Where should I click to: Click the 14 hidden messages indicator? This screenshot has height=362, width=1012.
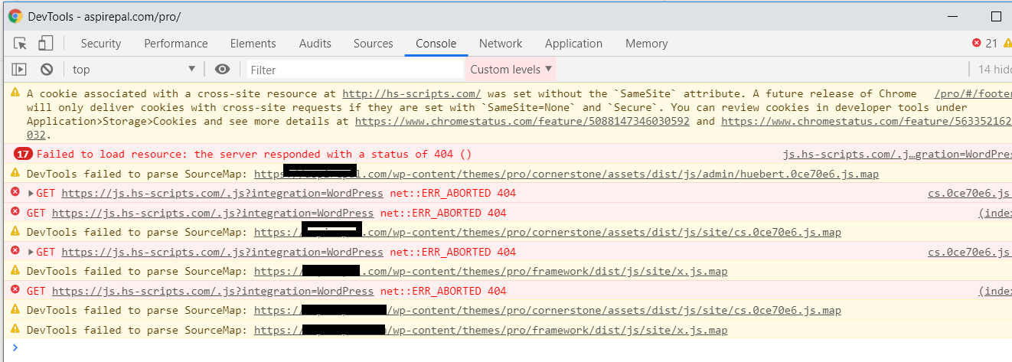pos(994,70)
